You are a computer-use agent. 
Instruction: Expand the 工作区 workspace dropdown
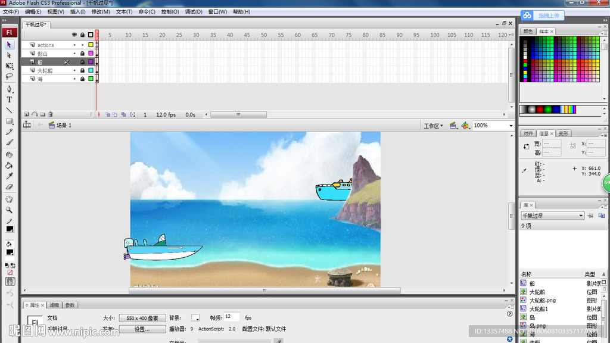(x=433, y=126)
